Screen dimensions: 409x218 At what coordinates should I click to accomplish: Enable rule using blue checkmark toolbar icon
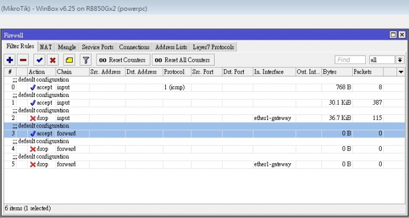click(x=39, y=60)
